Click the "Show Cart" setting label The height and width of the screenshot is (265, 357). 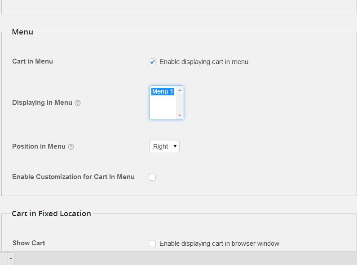click(x=29, y=243)
